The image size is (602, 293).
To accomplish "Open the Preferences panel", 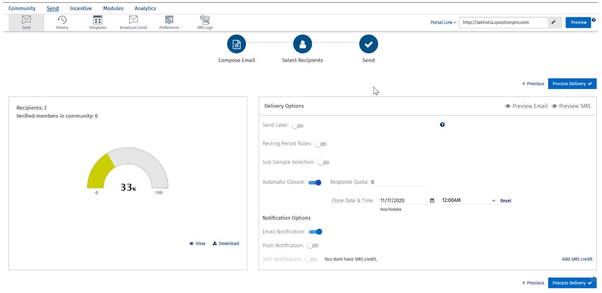I will point(169,22).
